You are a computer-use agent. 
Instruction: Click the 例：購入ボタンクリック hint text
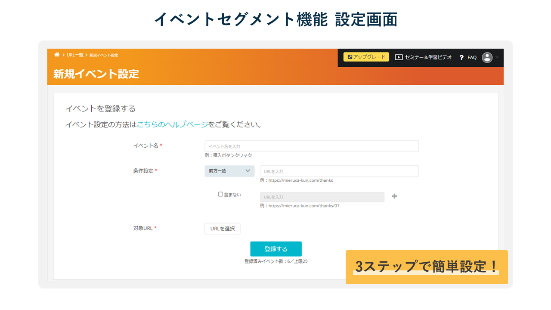click(x=228, y=155)
